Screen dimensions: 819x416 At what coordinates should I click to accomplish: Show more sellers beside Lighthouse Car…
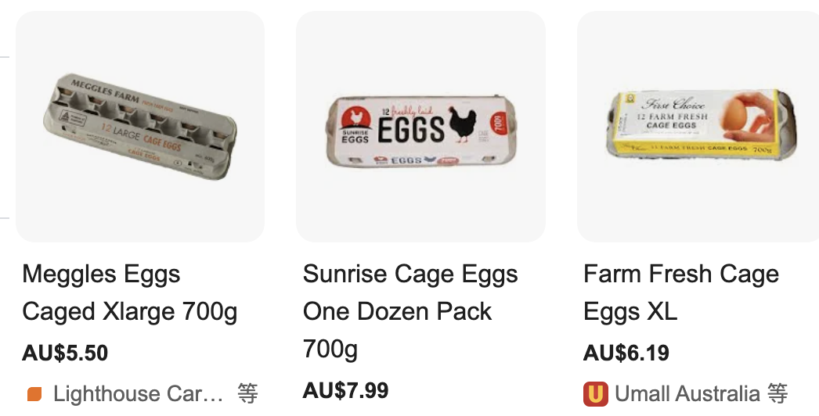pyautogui.click(x=247, y=393)
